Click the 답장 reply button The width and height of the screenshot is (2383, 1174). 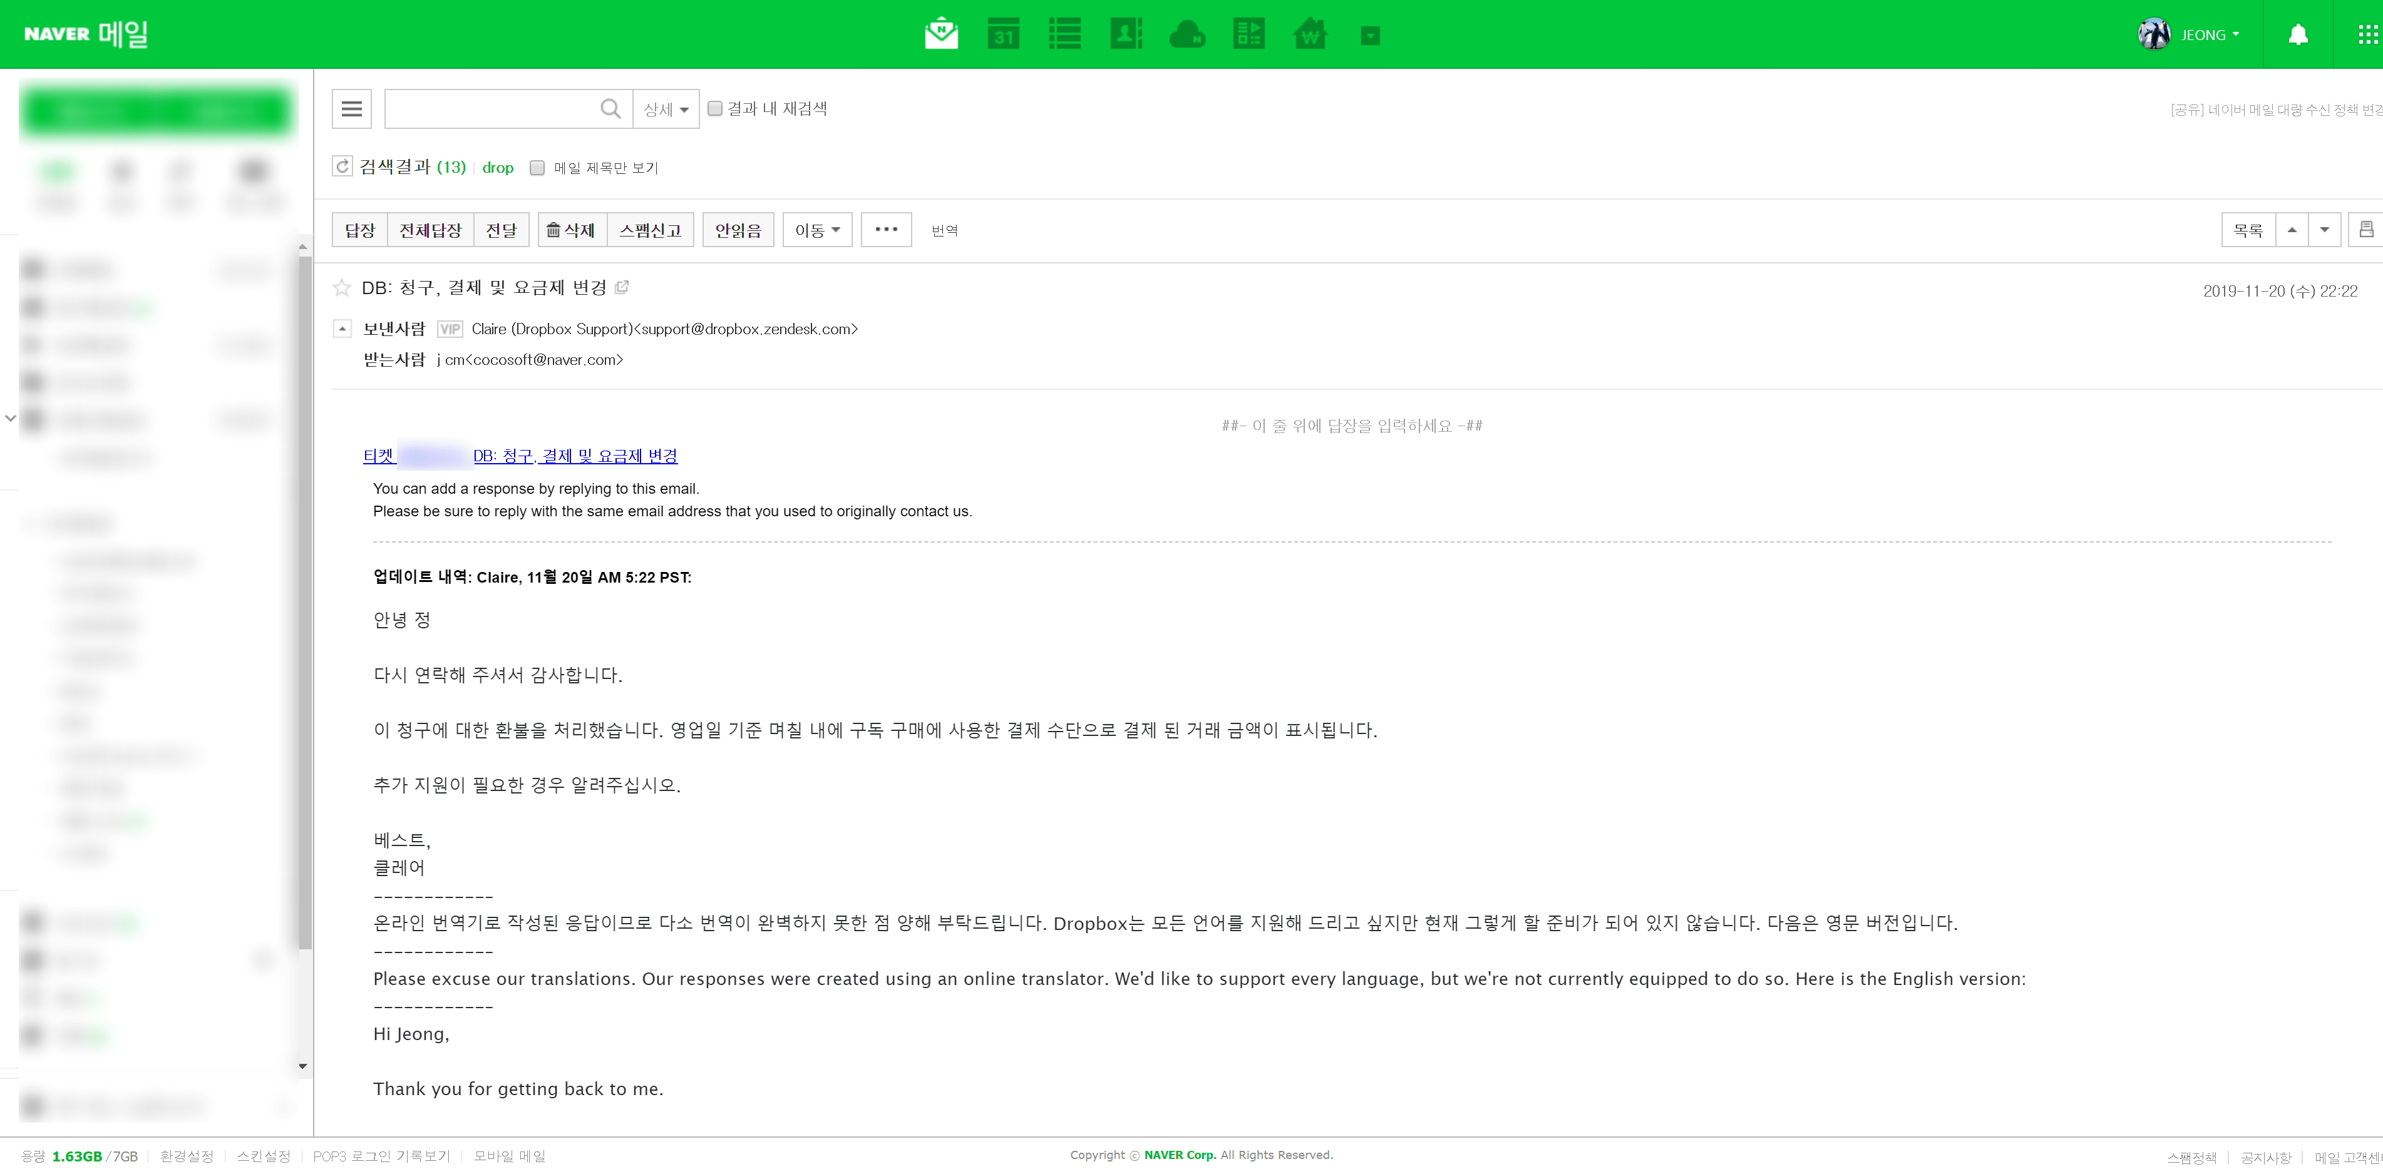pos(359,229)
